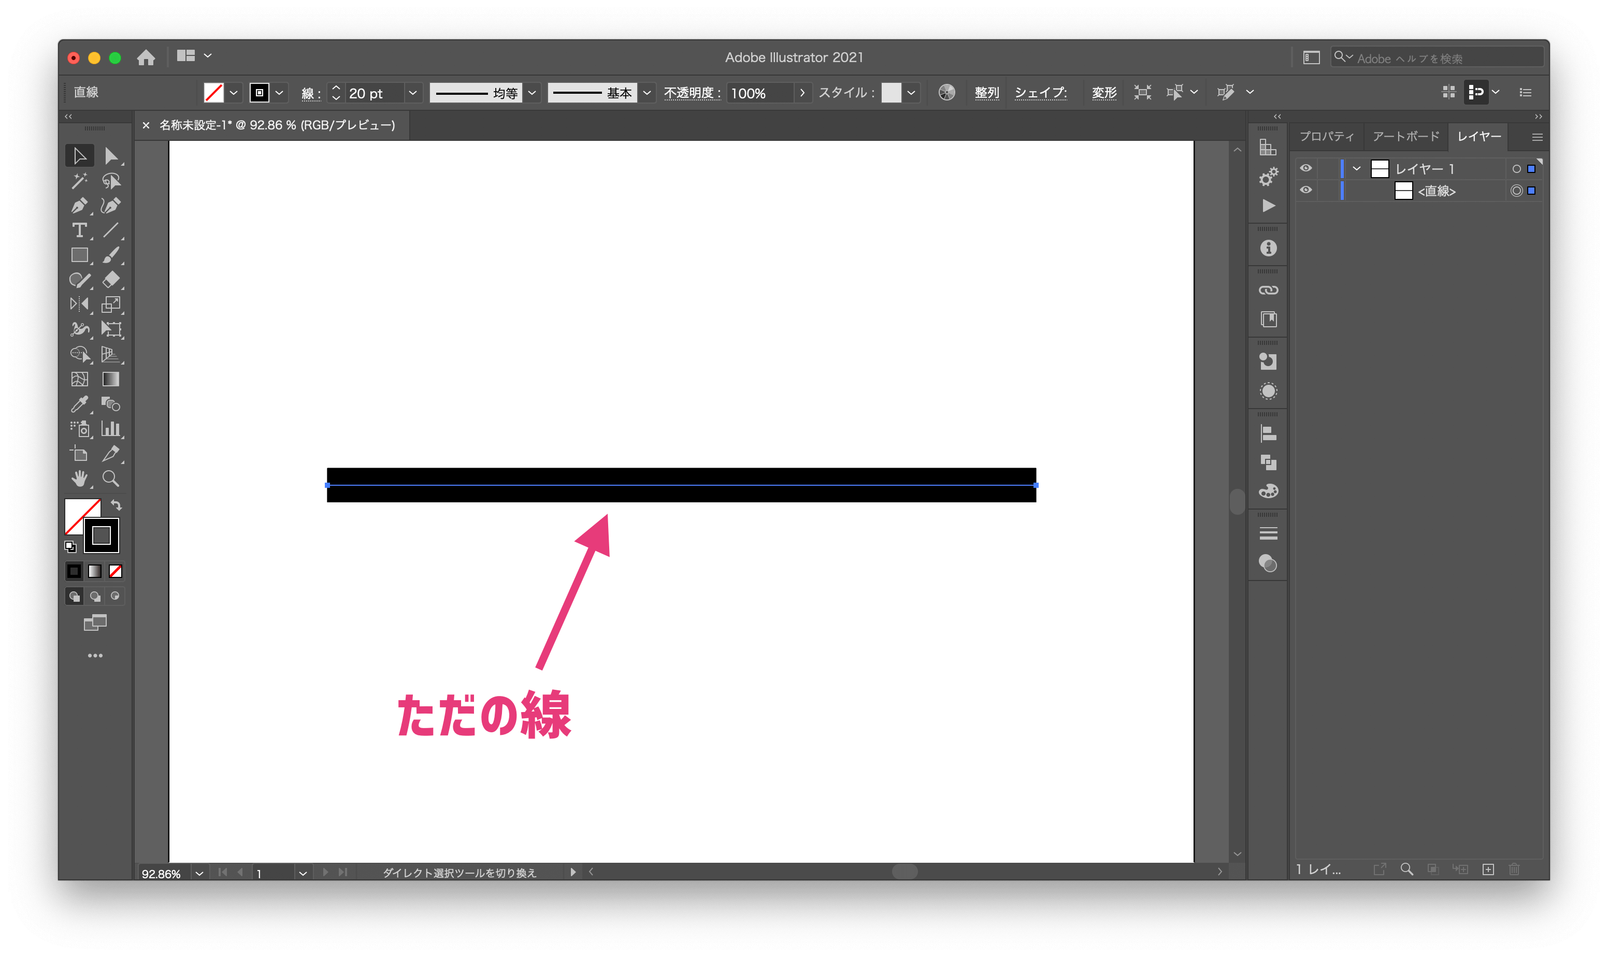Select the Rectangle tool
Screen dimensions: 1608x957
79,255
